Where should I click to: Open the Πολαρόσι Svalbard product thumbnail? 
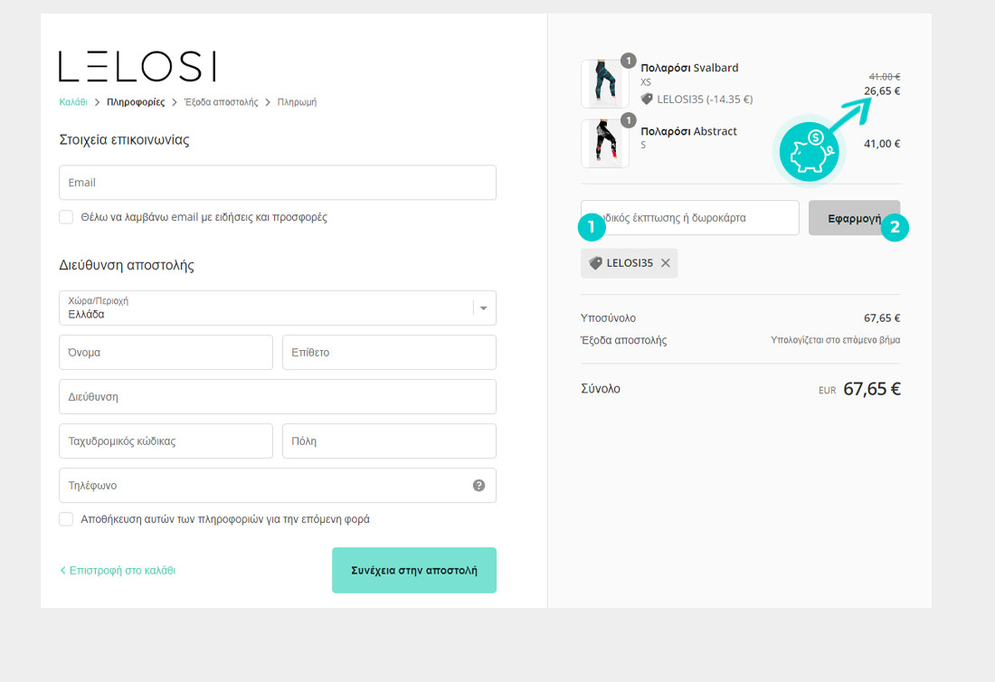tap(605, 84)
